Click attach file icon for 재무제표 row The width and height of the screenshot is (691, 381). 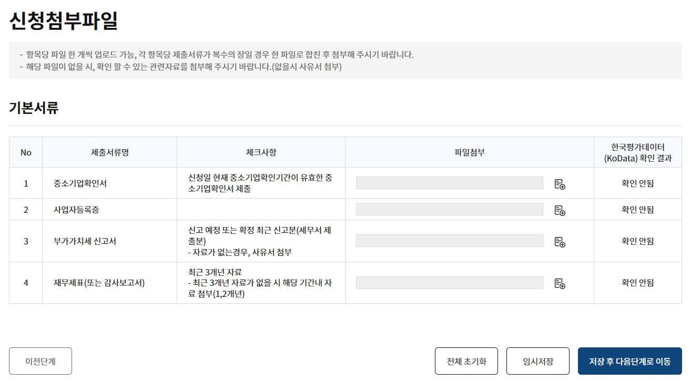point(560,283)
